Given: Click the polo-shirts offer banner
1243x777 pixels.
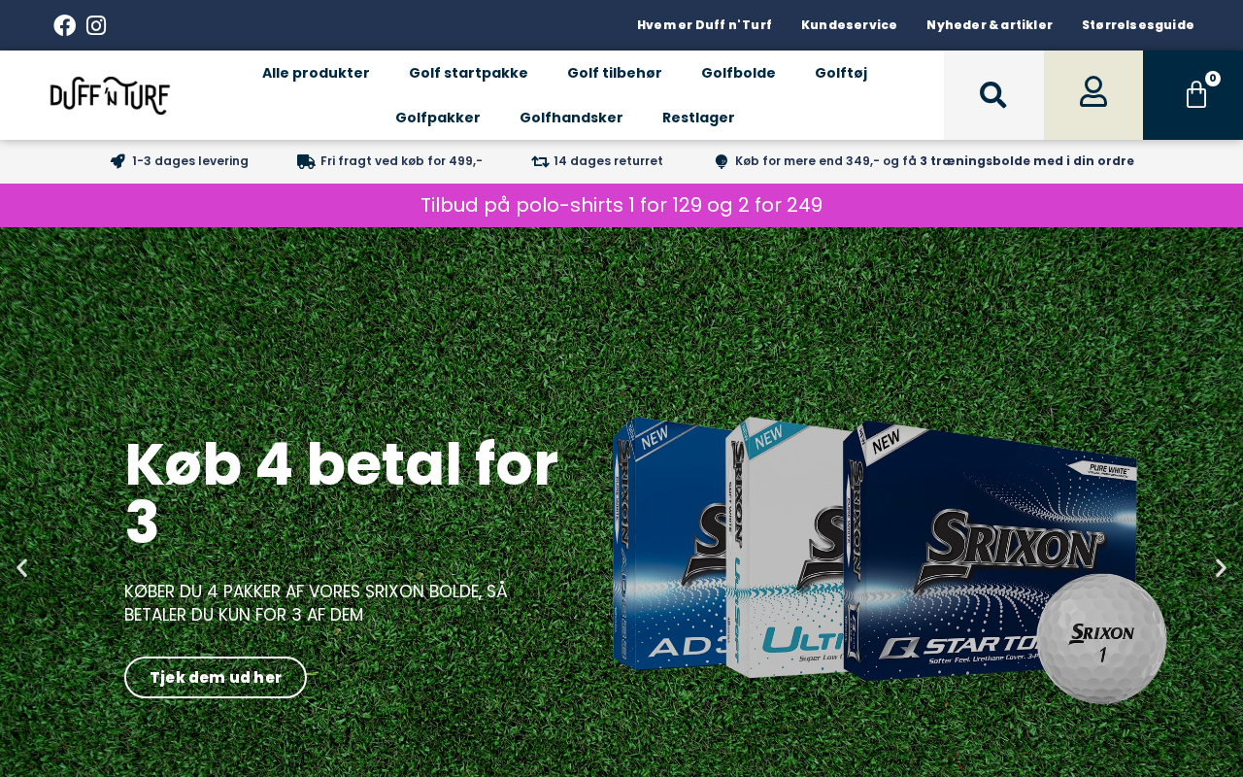Looking at the screenshot, I should pyautogui.click(x=621, y=205).
